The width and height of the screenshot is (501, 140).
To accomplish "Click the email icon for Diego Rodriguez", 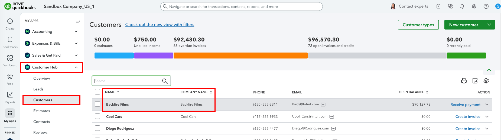I will click(x=333, y=129).
